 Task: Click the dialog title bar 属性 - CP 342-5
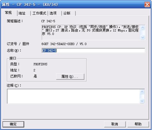point(30,5)
